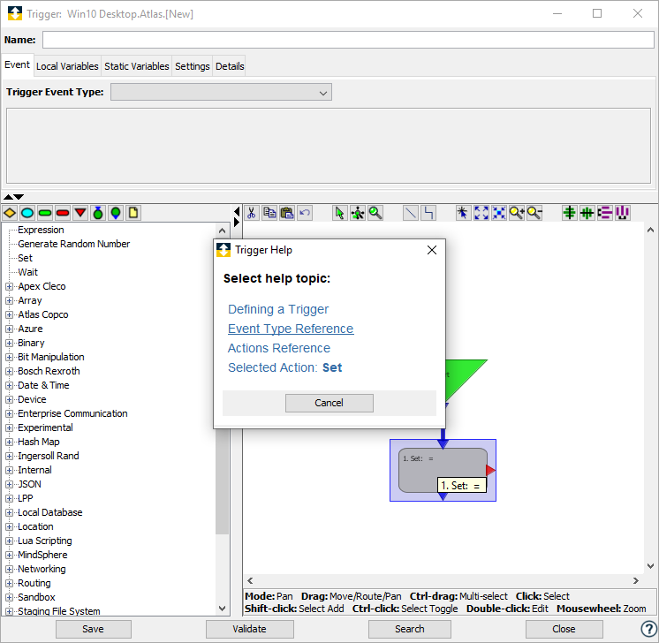This screenshot has height=643, width=659.
Task: Select green circle with bottom blue arrow
Action: pos(116,213)
